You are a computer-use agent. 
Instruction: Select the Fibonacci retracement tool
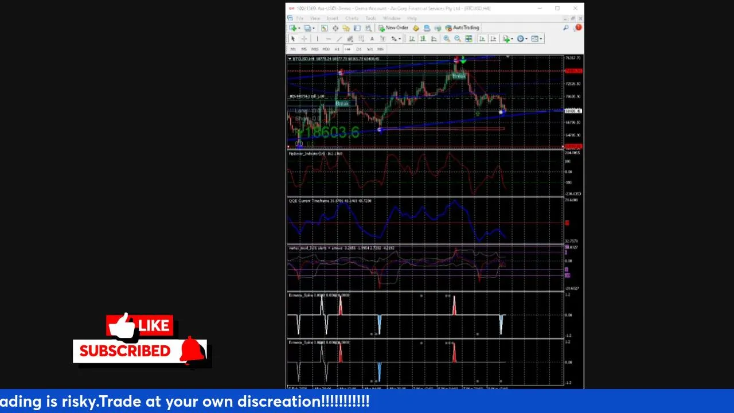[x=361, y=38]
